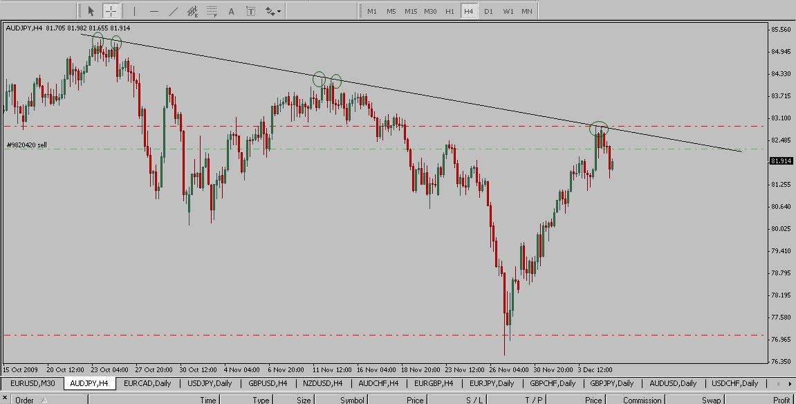Select the equidistant channel tool

point(193,11)
